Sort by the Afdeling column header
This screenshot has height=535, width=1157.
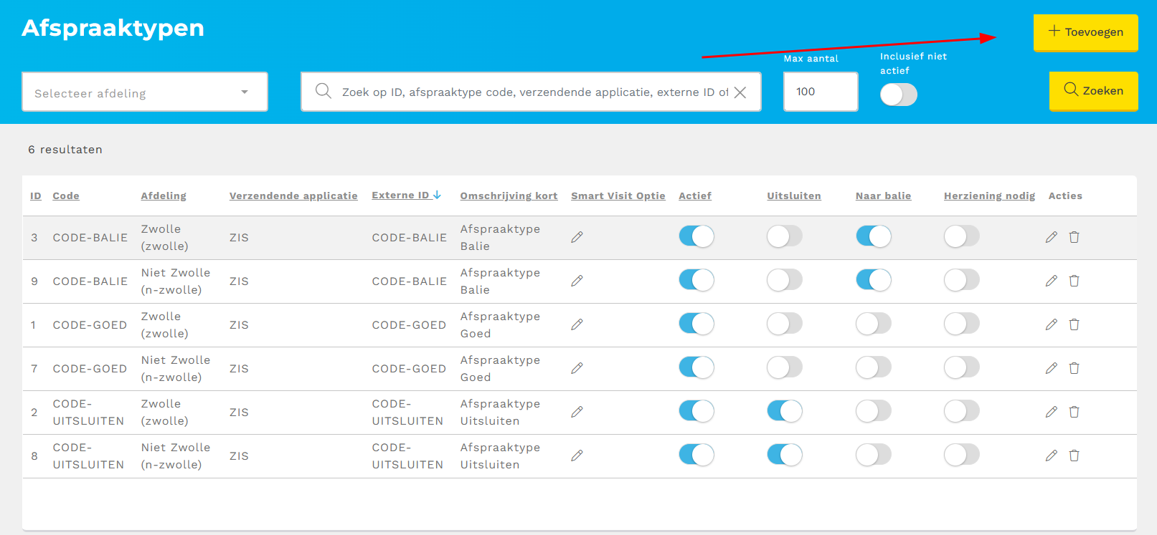tap(164, 196)
